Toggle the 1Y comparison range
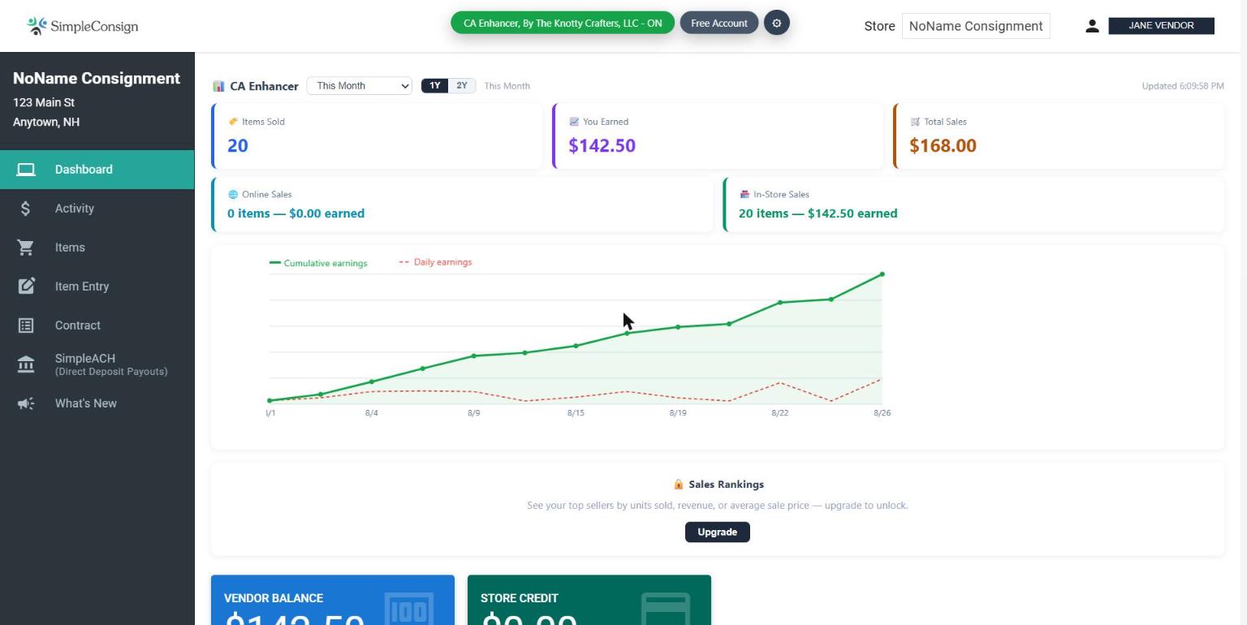This screenshot has height=625, width=1247. pyautogui.click(x=435, y=86)
